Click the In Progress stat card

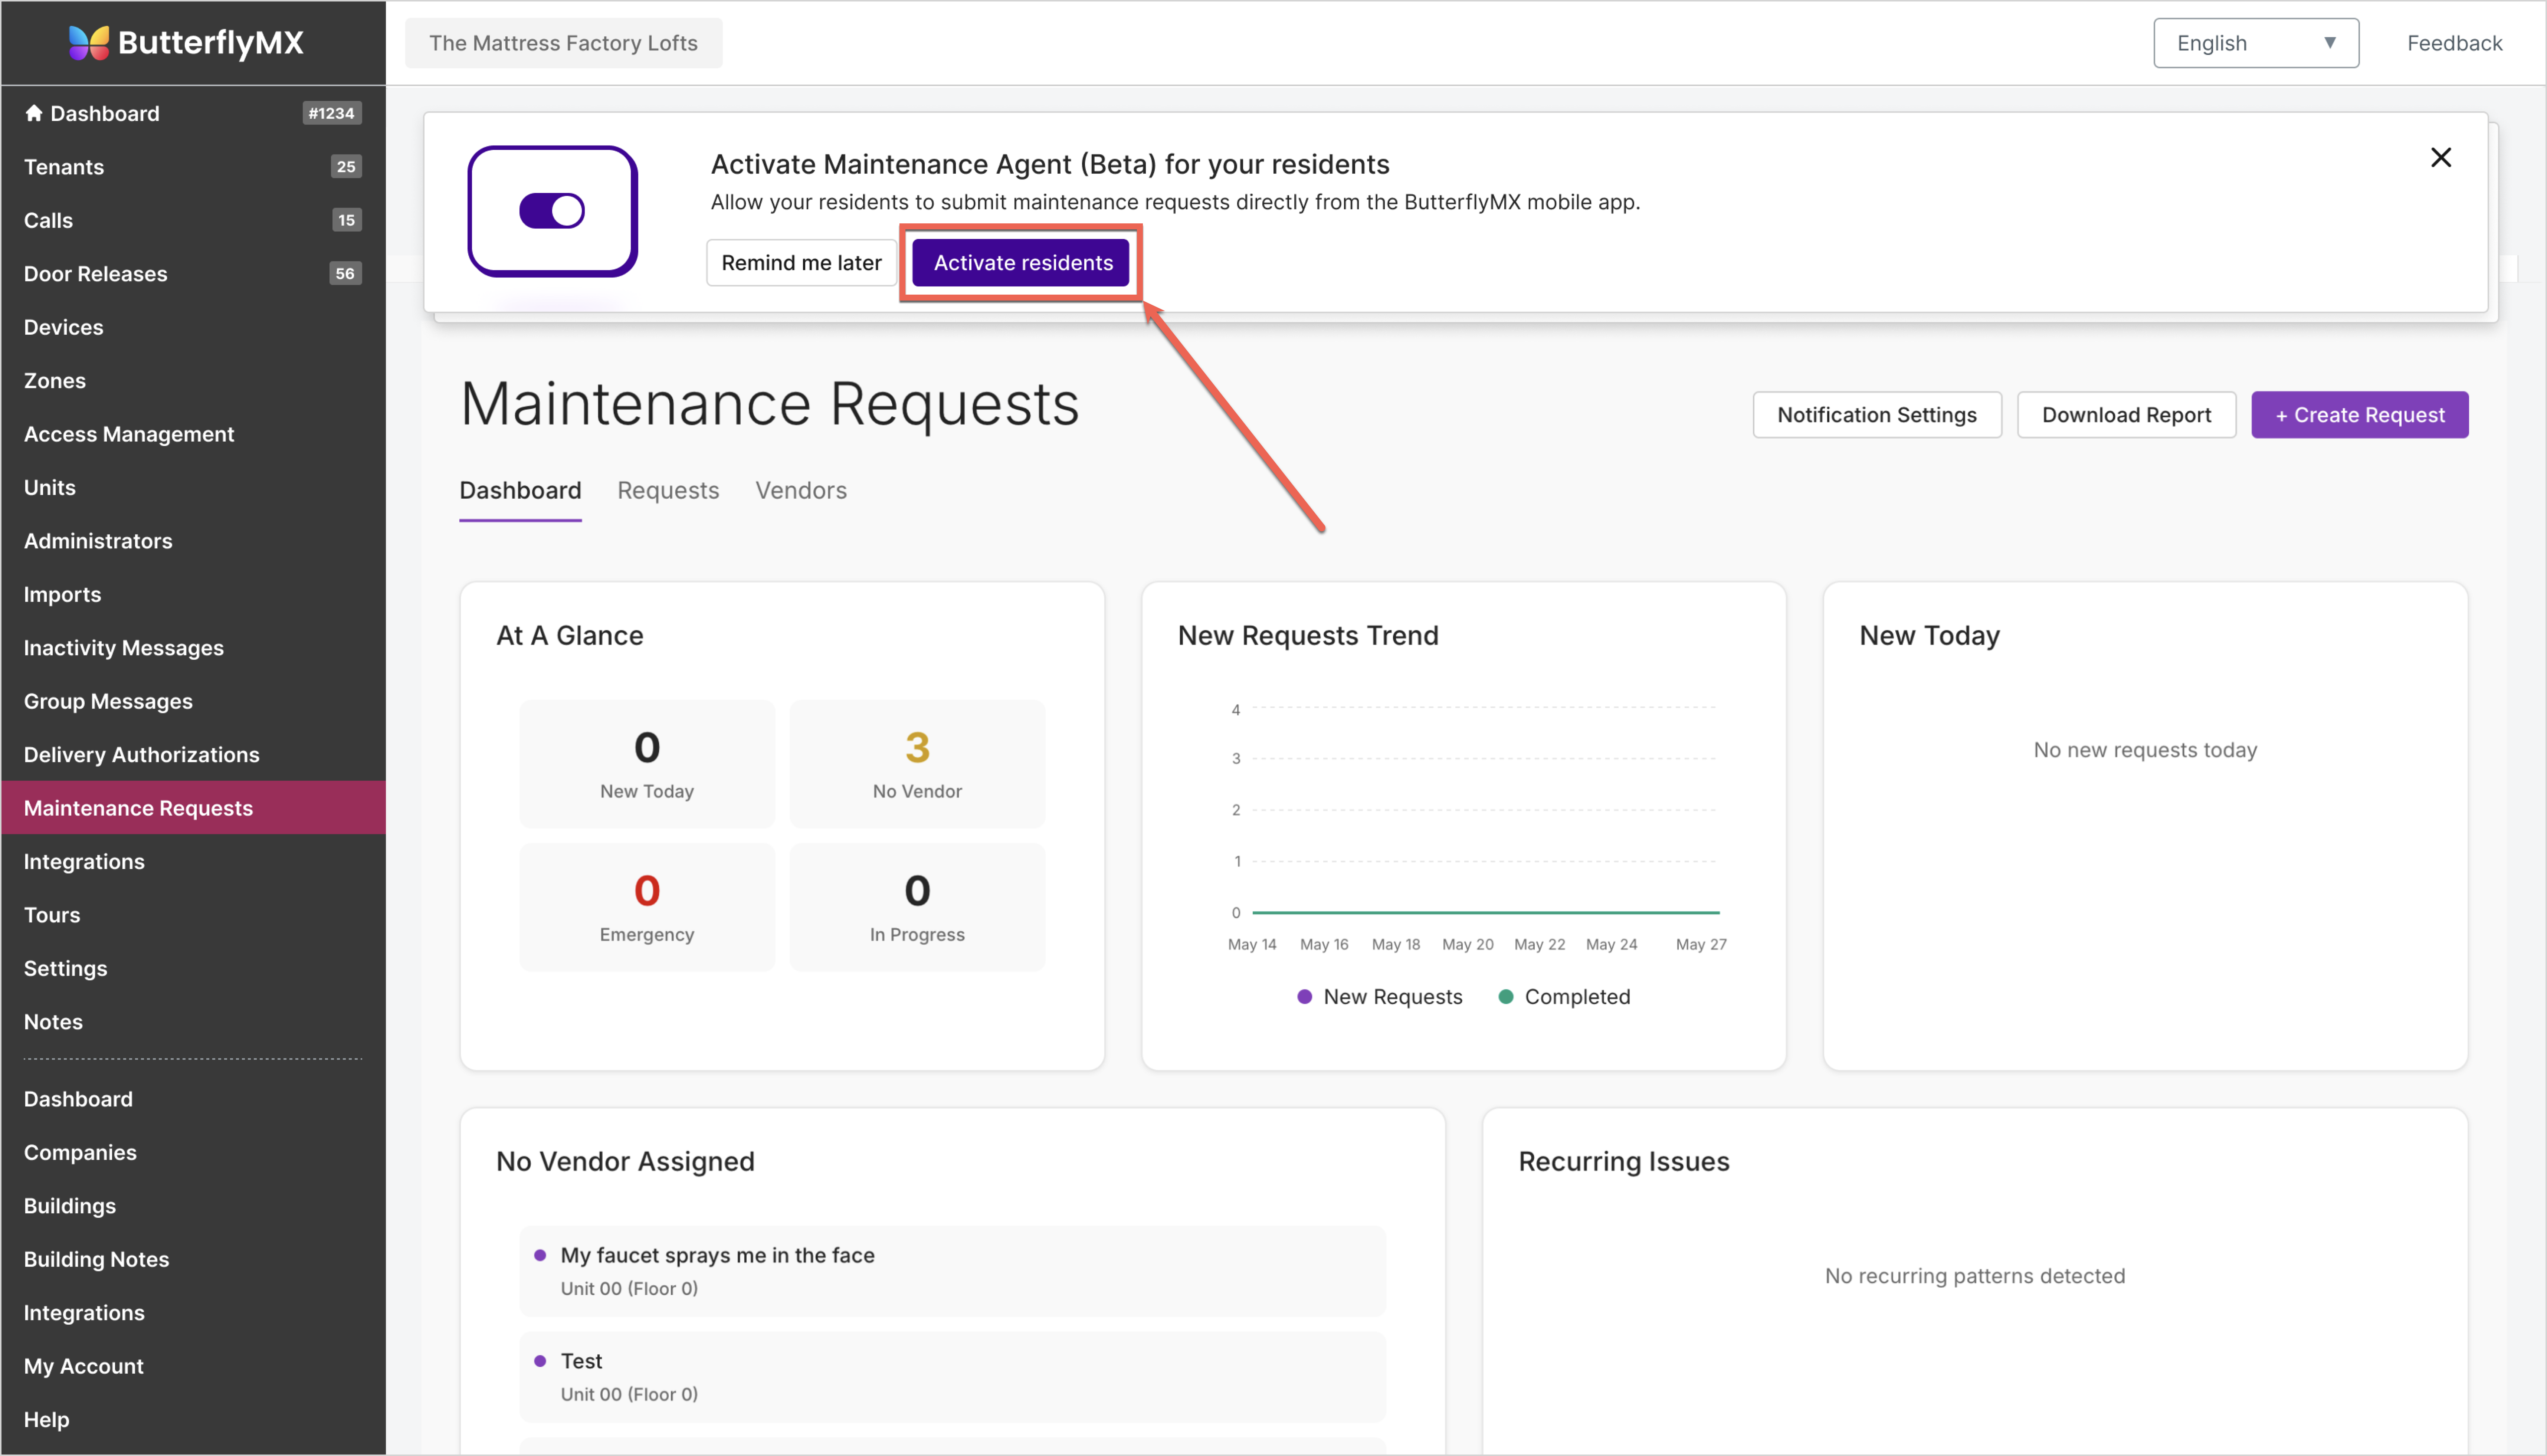coord(917,907)
